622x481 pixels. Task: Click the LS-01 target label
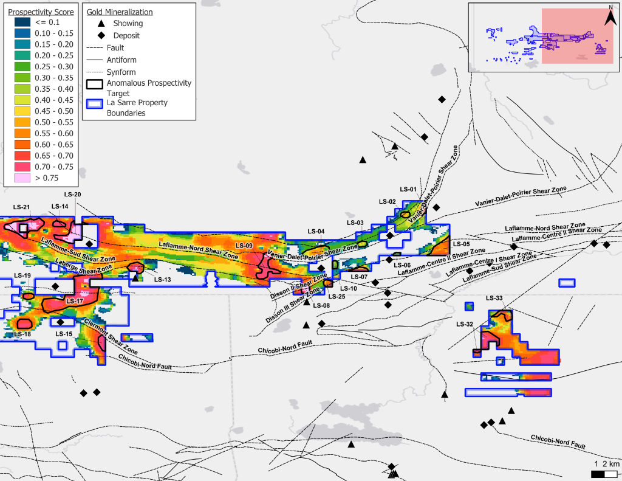pos(408,189)
